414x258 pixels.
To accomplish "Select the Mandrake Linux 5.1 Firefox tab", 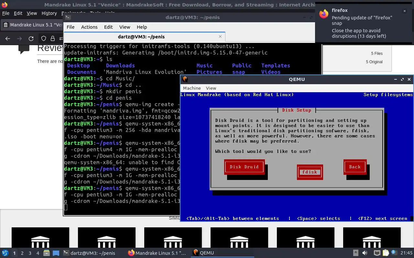I will 32,25.
